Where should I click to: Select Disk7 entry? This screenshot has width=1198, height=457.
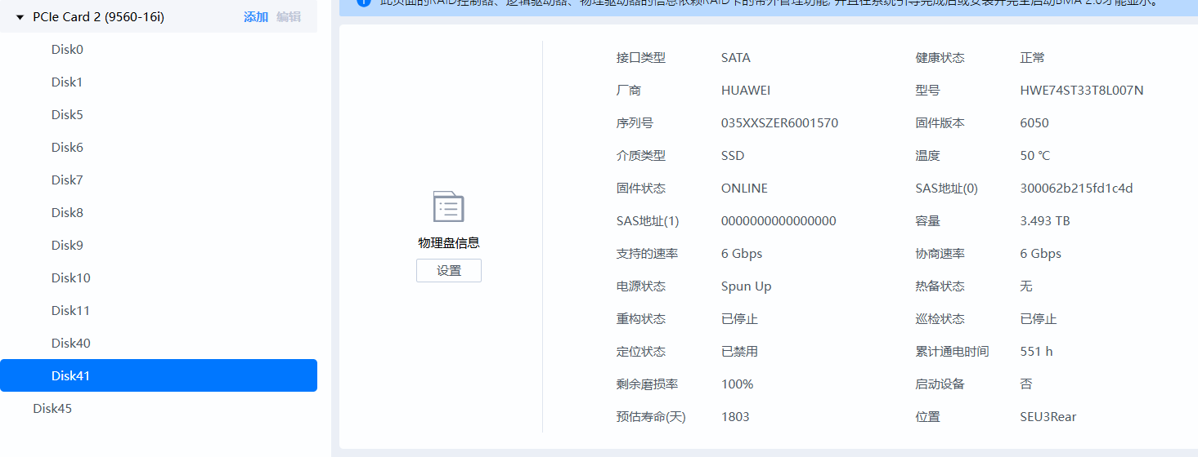click(67, 180)
